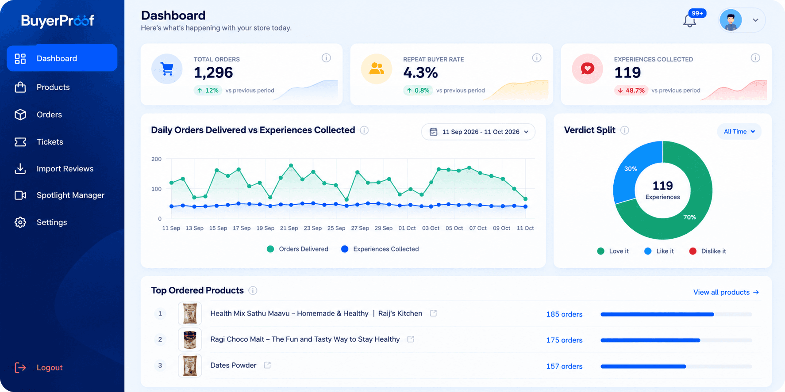Click info icon on Repeat Buyer Rate card
Screen dimensions: 785x392
click(x=537, y=58)
